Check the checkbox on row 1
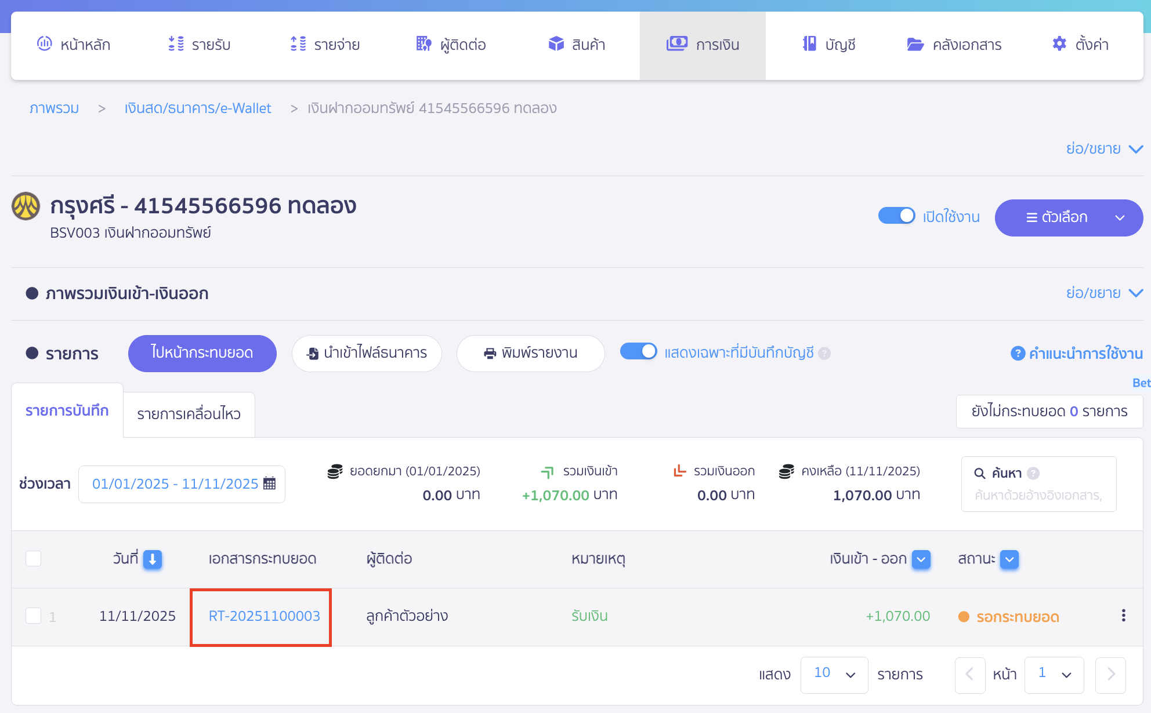 (x=33, y=616)
